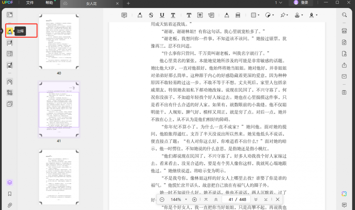
Task: Open the Convert PDF icon in right sidebar
Action: 344,42
